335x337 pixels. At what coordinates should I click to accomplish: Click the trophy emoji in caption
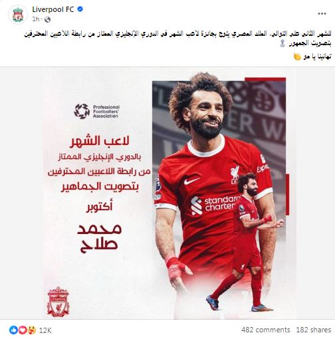click(x=282, y=43)
